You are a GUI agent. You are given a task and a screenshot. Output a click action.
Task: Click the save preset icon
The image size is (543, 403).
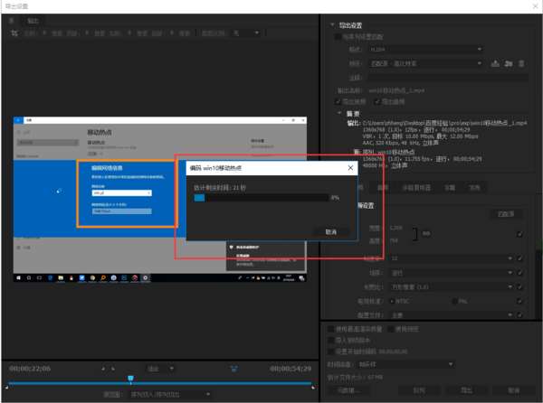495,63
